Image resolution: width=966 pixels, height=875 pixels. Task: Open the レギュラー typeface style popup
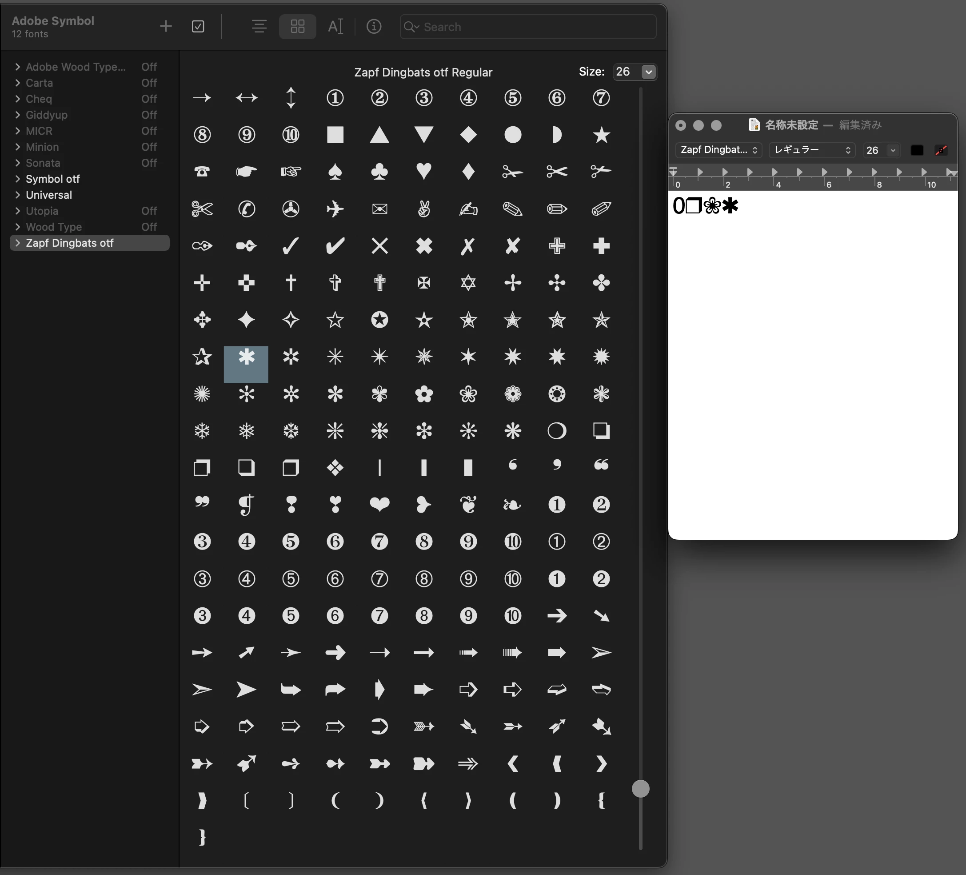pos(812,150)
